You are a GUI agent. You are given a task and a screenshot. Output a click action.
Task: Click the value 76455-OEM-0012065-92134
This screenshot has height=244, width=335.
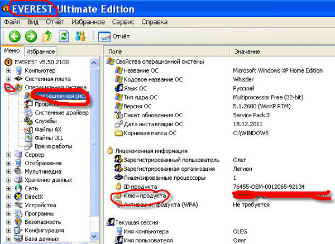tap(269, 186)
